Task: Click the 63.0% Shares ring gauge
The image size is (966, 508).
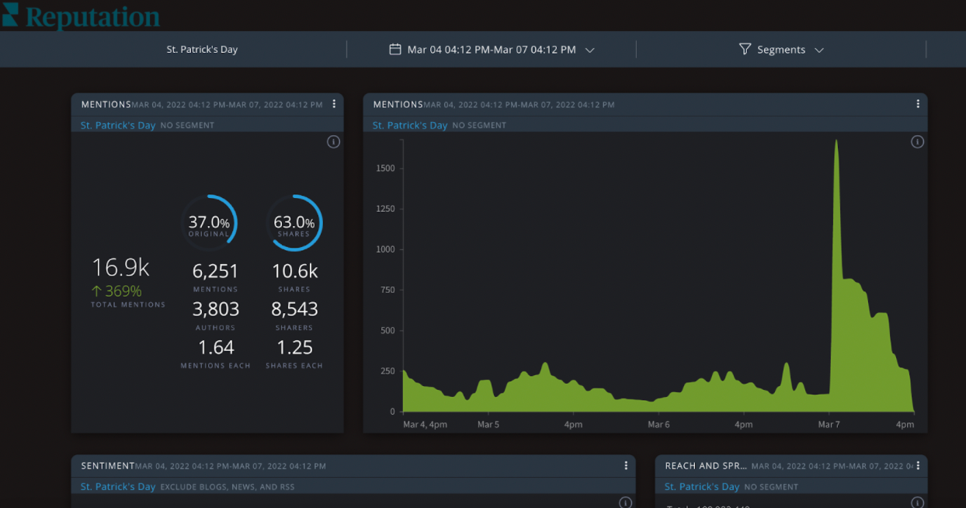Action: 294,223
